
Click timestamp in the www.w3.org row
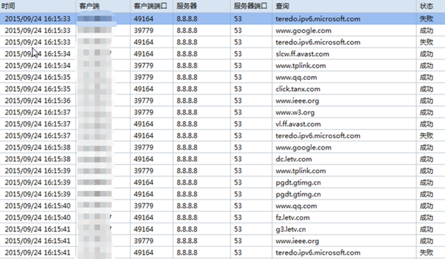click(37, 113)
